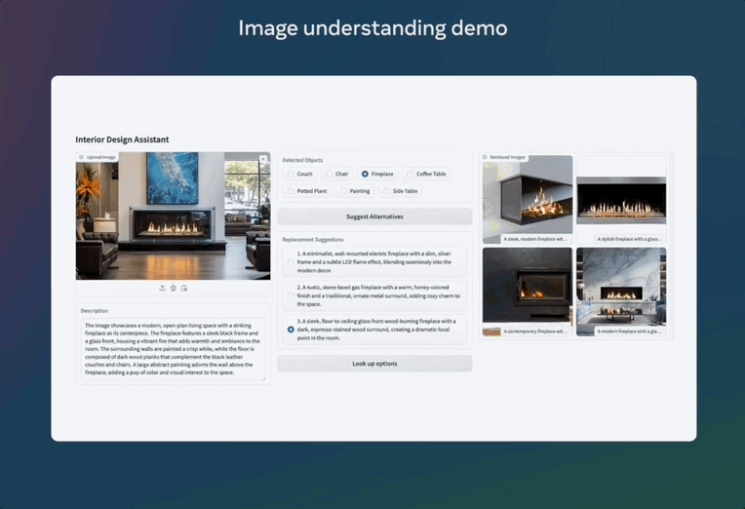Click the clipboard paste icon below the image
Screen dimensions: 745x509
pos(184,288)
